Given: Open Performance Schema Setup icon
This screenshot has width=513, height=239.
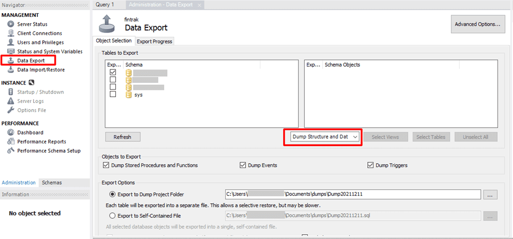Looking at the screenshot, I should pos(11,151).
